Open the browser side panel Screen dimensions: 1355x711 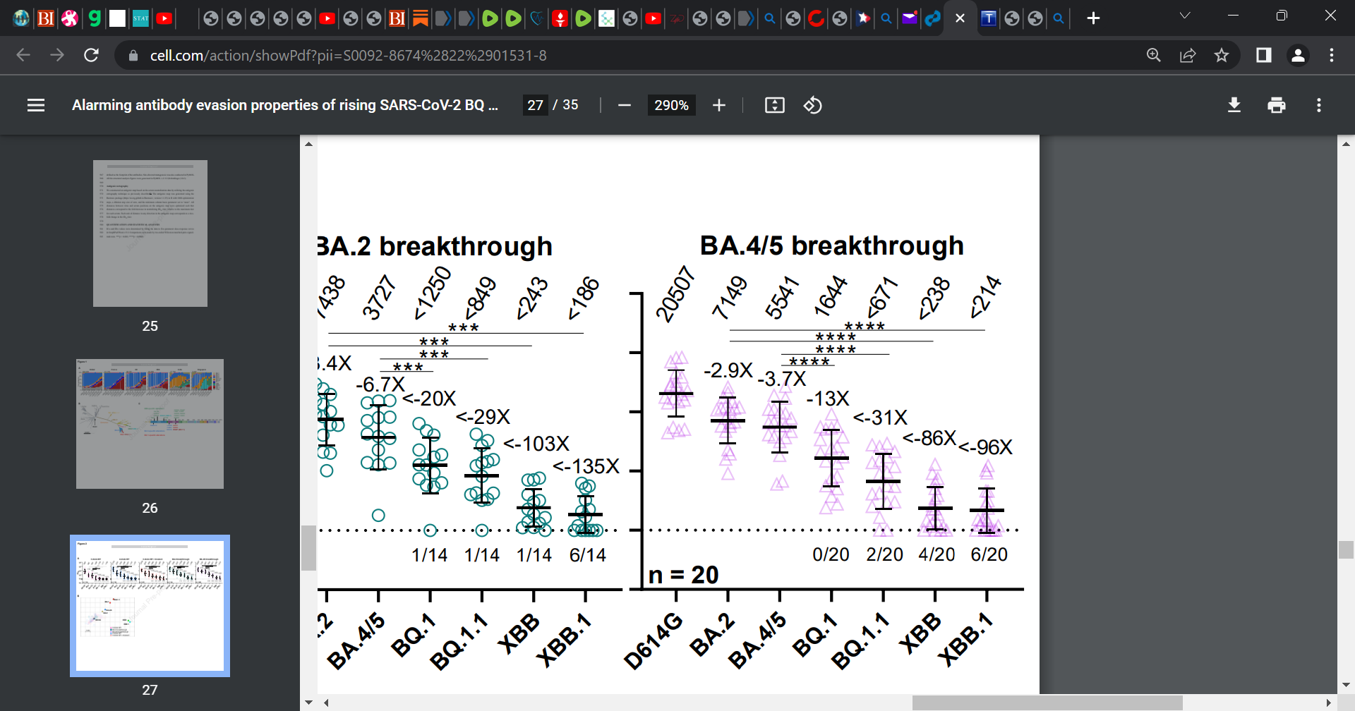[x=1263, y=55]
